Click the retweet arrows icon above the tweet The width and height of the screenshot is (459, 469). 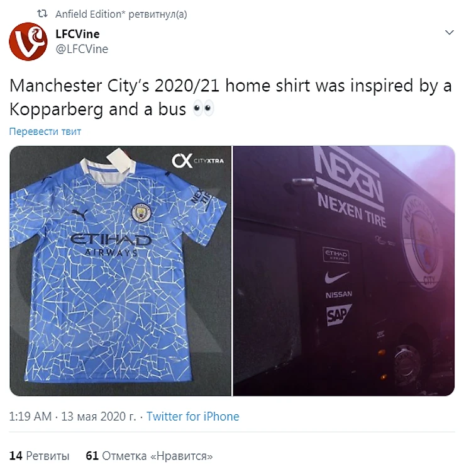pyautogui.click(x=42, y=13)
